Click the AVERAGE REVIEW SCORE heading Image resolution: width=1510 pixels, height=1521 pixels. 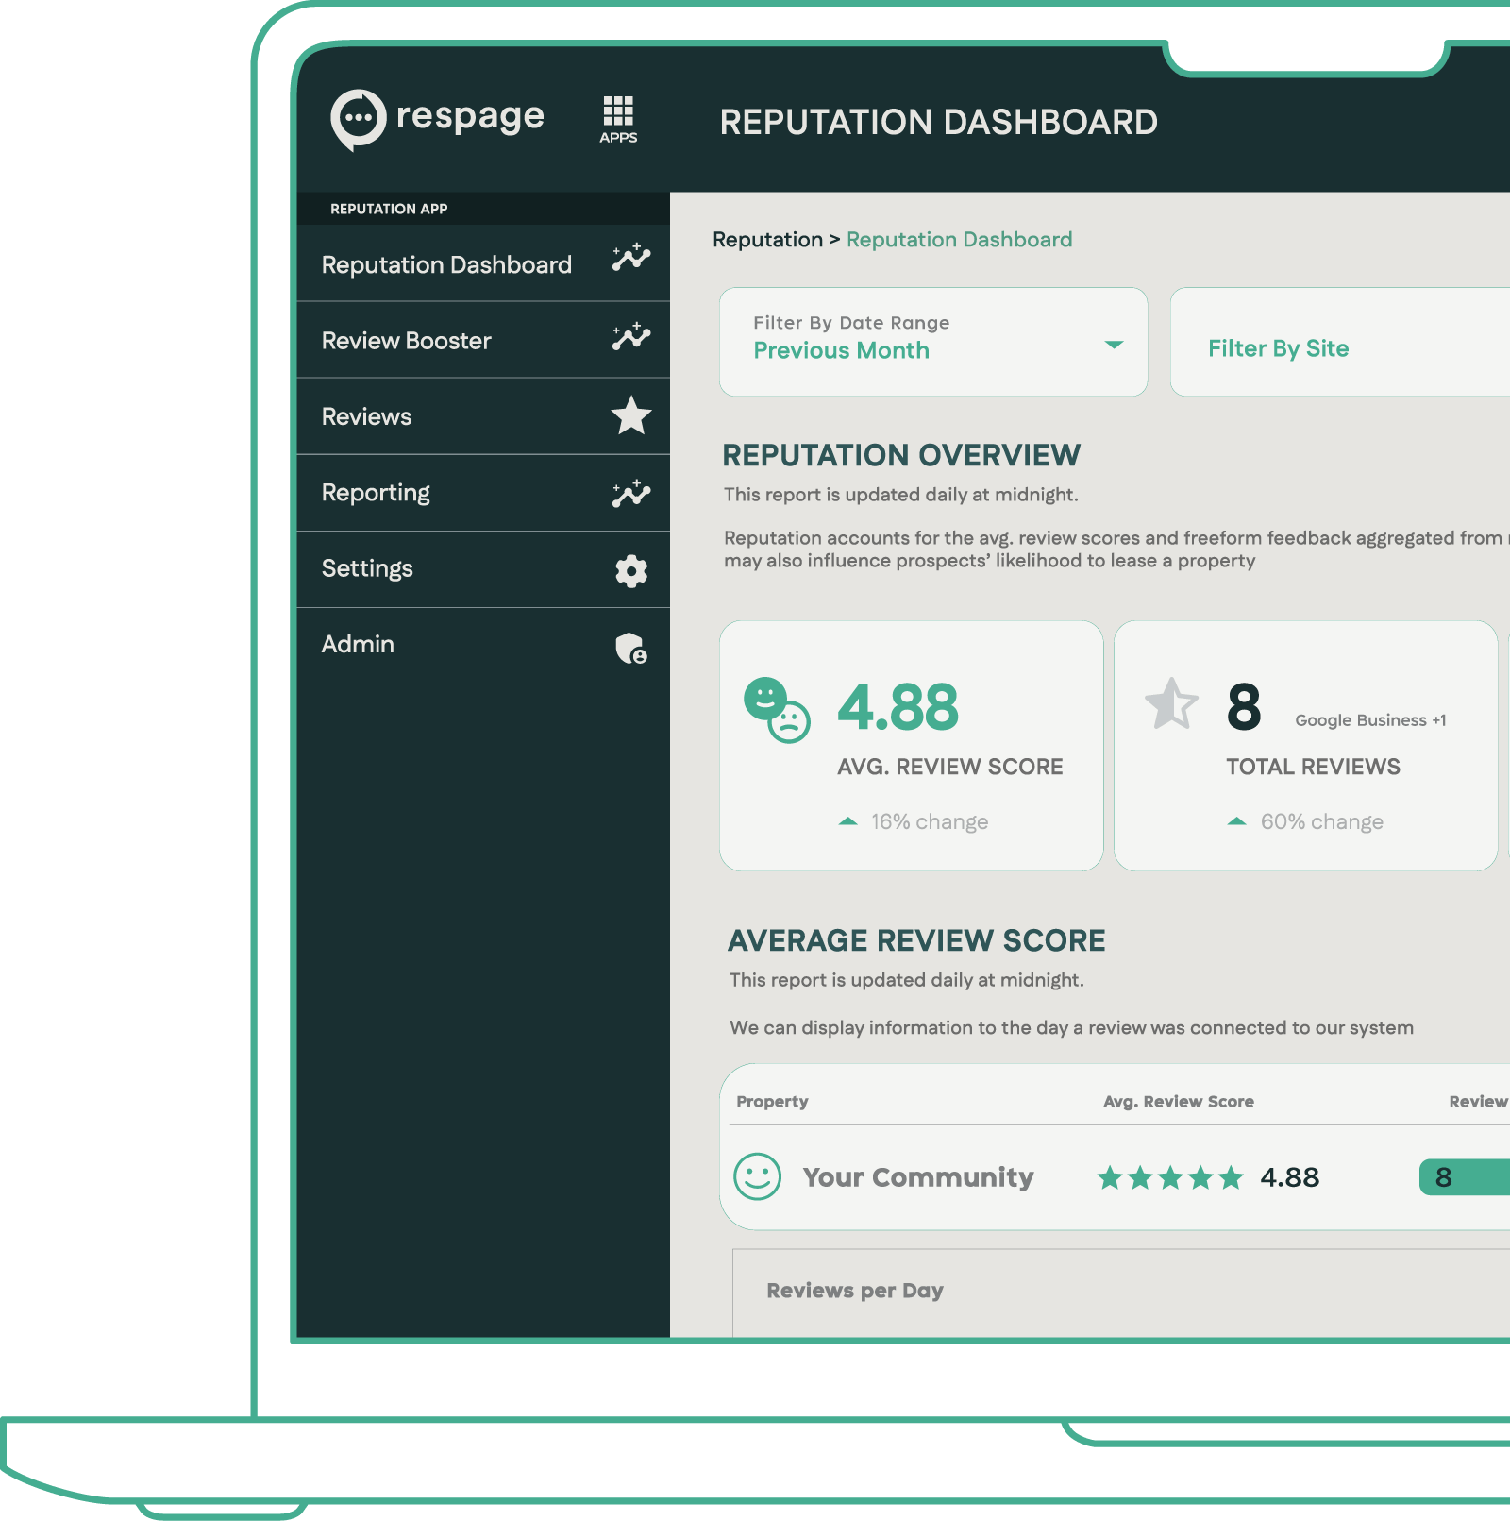click(916, 940)
